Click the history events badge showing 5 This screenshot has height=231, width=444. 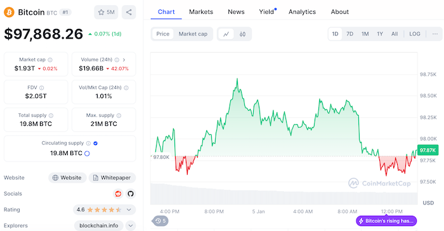(160, 221)
